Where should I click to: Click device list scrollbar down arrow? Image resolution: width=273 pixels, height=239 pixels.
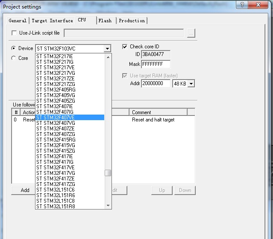[108, 206]
